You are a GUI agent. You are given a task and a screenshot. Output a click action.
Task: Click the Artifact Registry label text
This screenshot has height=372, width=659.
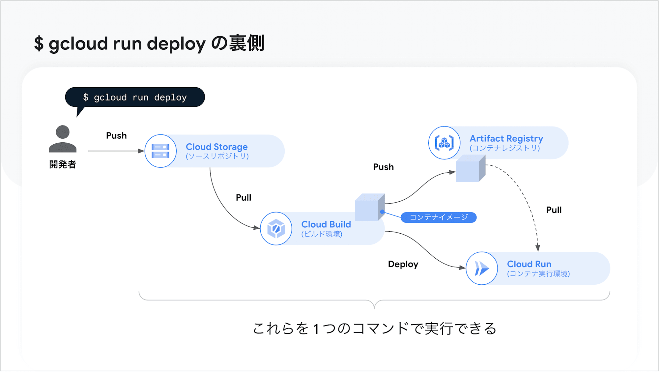tap(506, 138)
